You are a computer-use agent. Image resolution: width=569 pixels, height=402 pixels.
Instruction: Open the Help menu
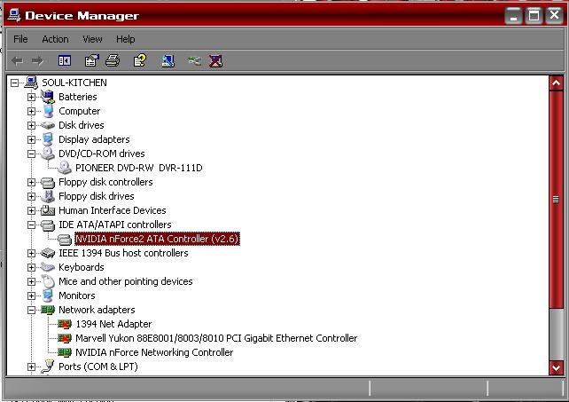[x=126, y=39]
